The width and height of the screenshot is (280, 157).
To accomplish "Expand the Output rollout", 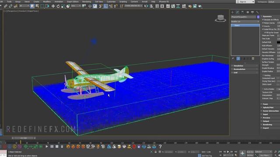I will point(270,121).
